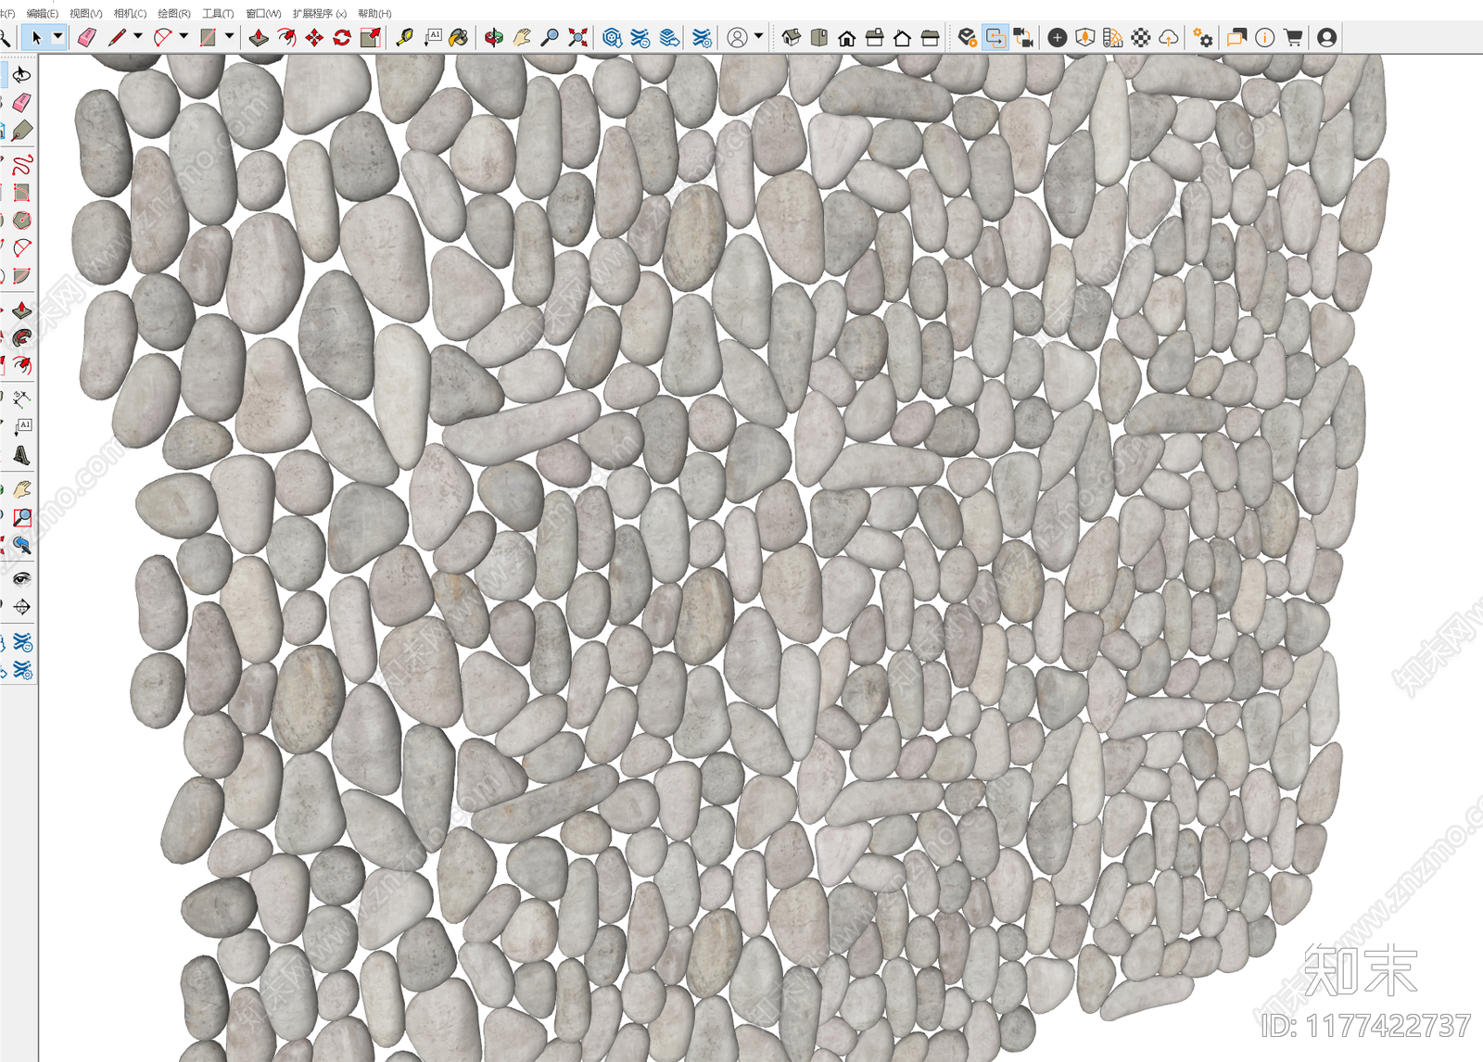Activate the Orbit tool
Screen dimensions: 1483x1062
tap(494, 38)
